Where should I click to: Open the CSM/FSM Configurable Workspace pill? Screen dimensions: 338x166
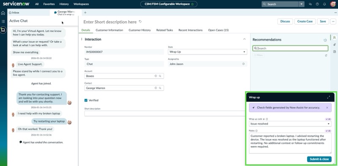pos(169,4)
